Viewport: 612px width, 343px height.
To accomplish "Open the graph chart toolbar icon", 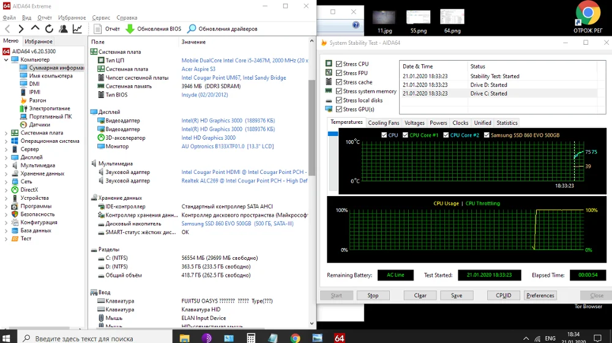I will 77,29.
